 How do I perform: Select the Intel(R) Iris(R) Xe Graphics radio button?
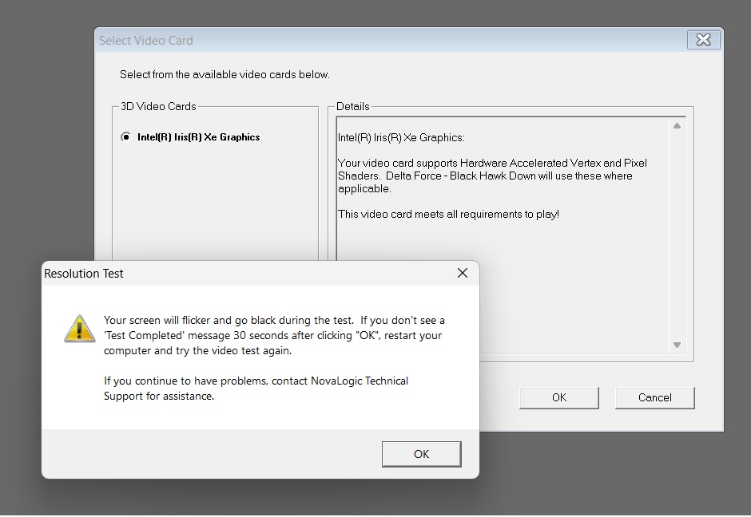click(126, 137)
